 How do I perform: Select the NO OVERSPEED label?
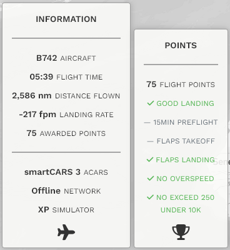pyautogui.click(x=185, y=179)
